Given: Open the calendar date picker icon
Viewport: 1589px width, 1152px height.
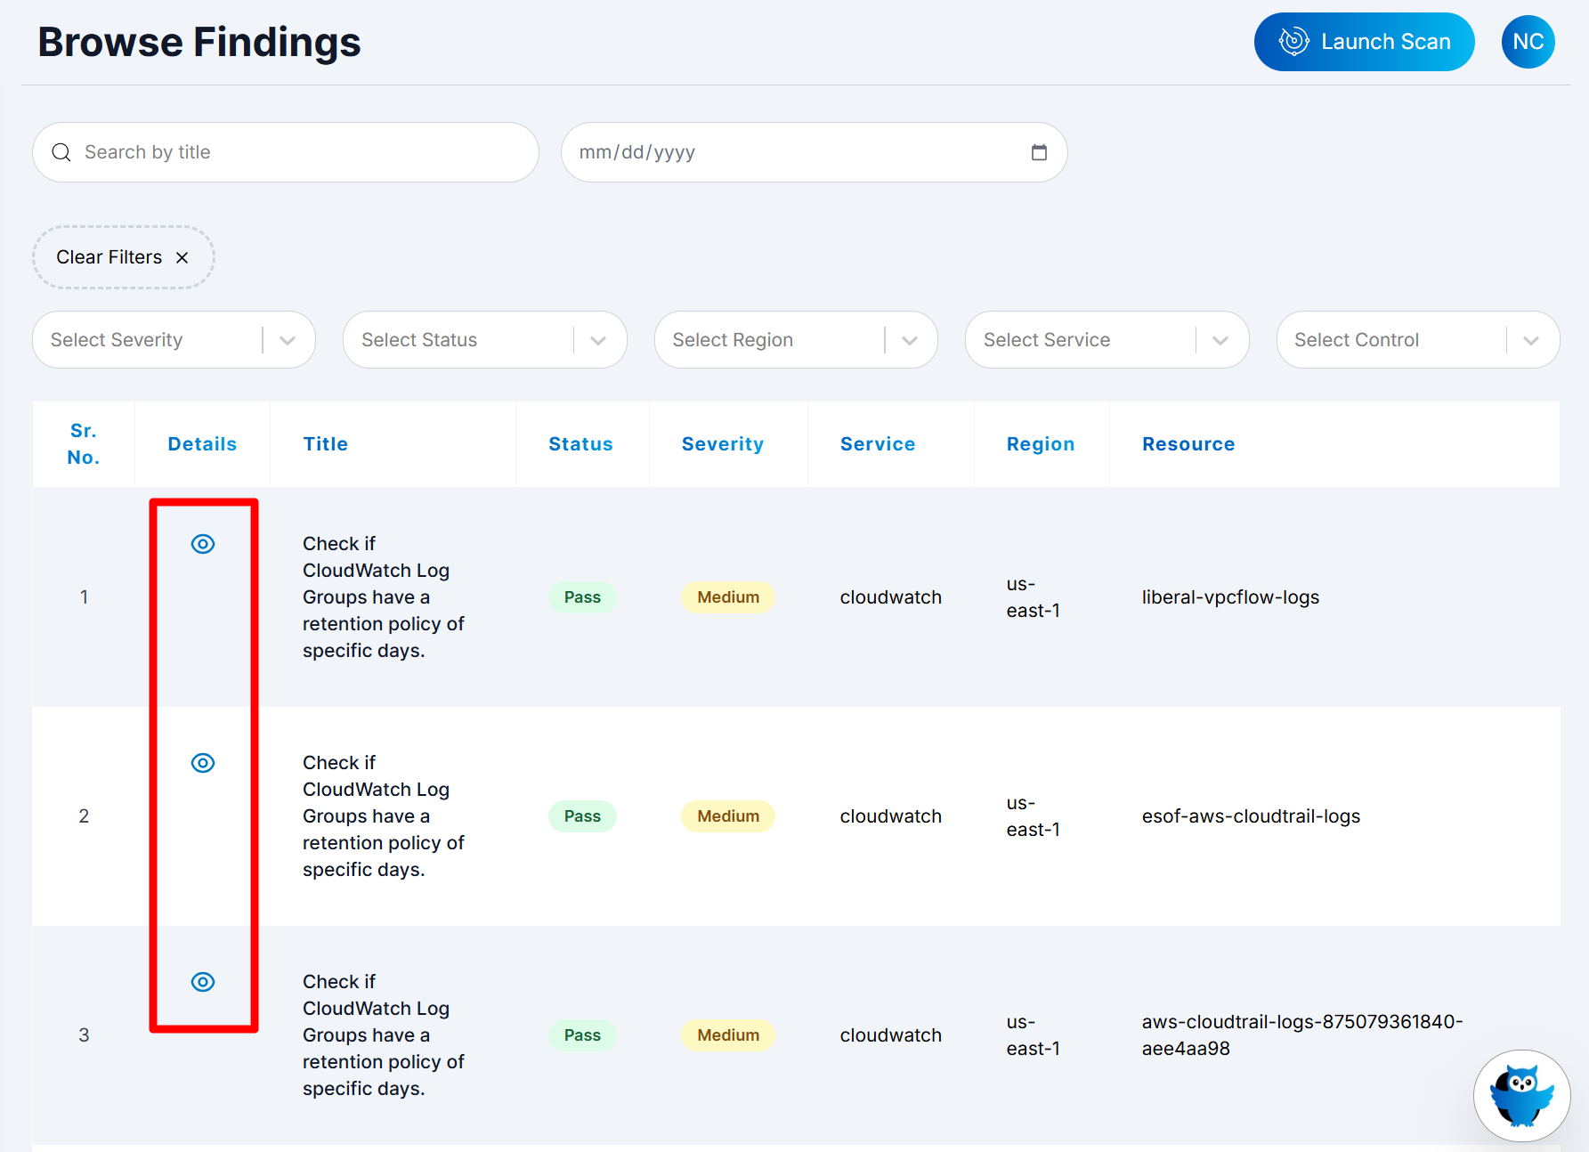Looking at the screenshot, I should (x=1038, y=152).
